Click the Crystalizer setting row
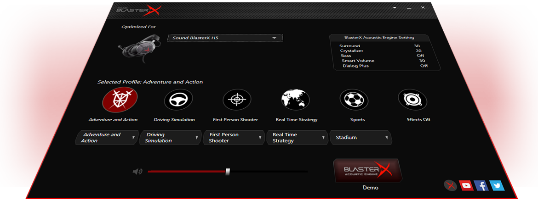Image resolution: width=538 pixels, height=201 pixels. pos(381,50)
